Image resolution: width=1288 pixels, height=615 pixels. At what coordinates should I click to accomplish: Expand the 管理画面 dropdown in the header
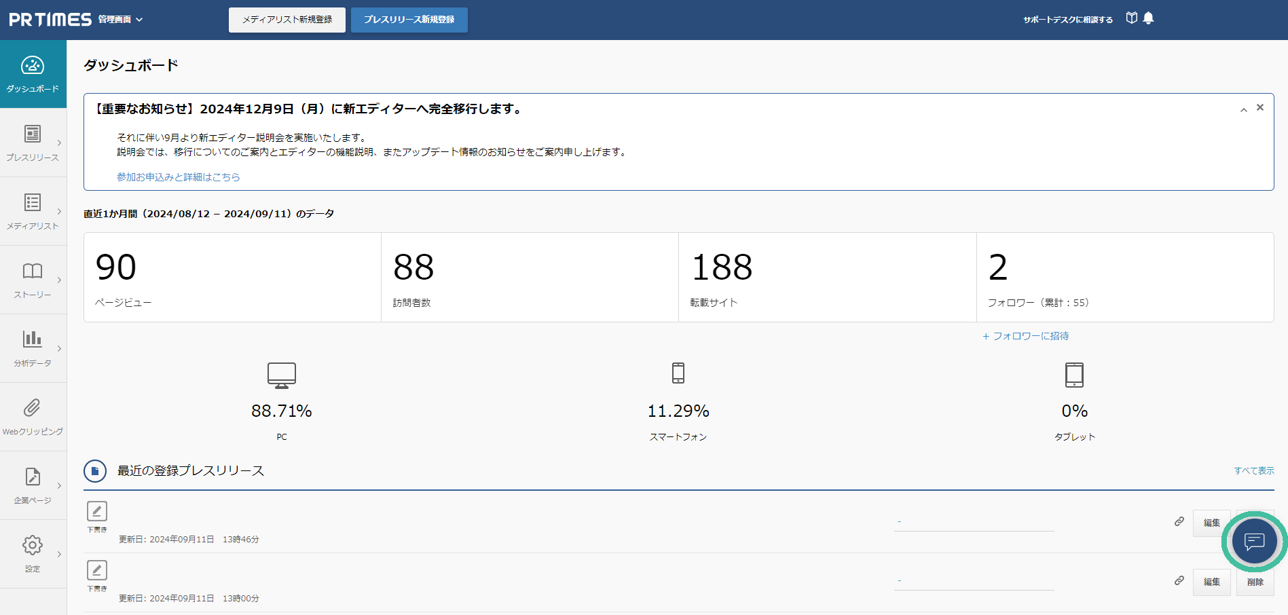(x=120, y=20)
